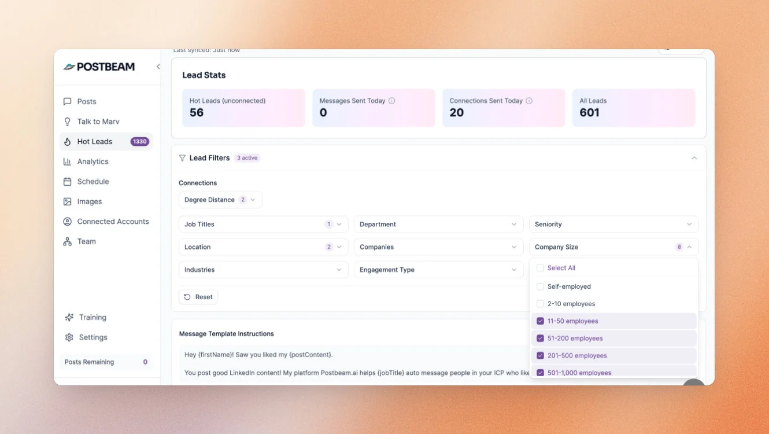
Task: Open the Industries dropdown
Action: (x=264, y=270)
